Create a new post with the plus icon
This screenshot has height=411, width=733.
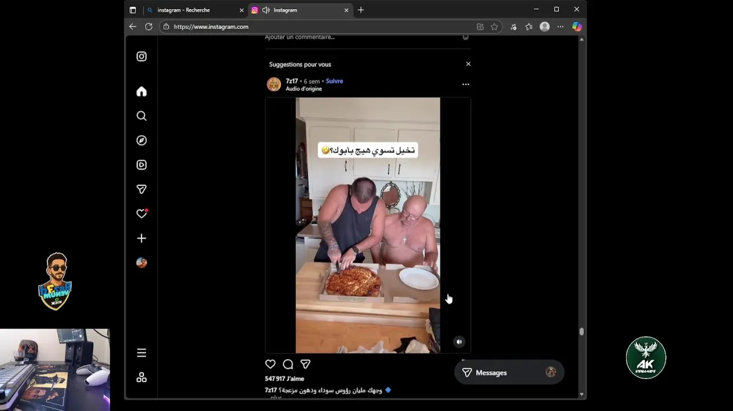click(142, 238)
